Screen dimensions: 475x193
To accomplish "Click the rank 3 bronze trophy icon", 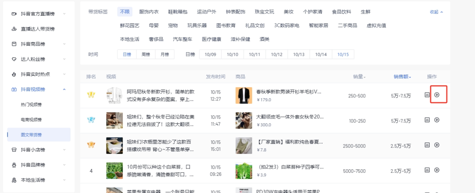I will pos(91,145).
